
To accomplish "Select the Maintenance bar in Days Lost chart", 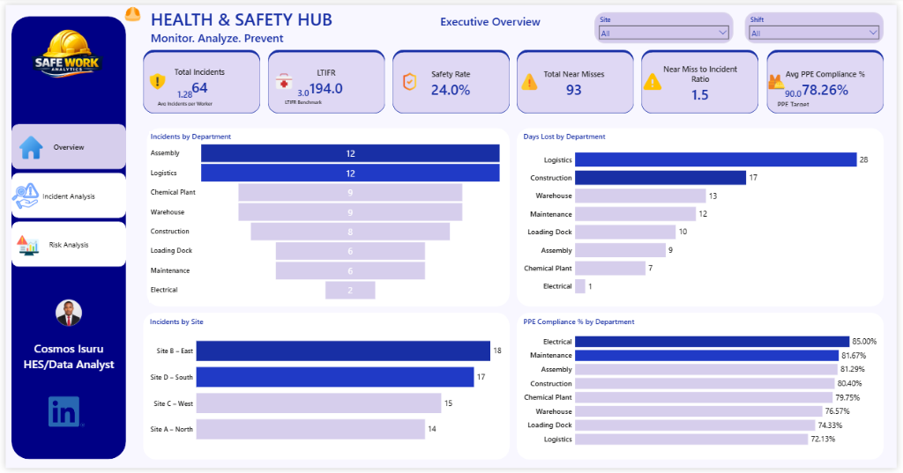I will pos(635,214).
